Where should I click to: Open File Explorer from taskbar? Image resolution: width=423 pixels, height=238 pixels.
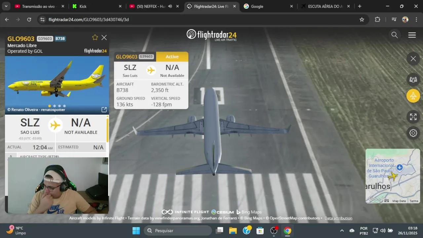233,230
